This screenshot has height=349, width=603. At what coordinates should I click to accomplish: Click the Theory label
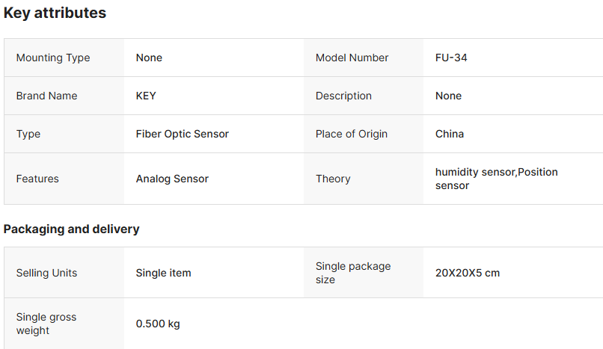pyautogui.click(x=333, y=179)
